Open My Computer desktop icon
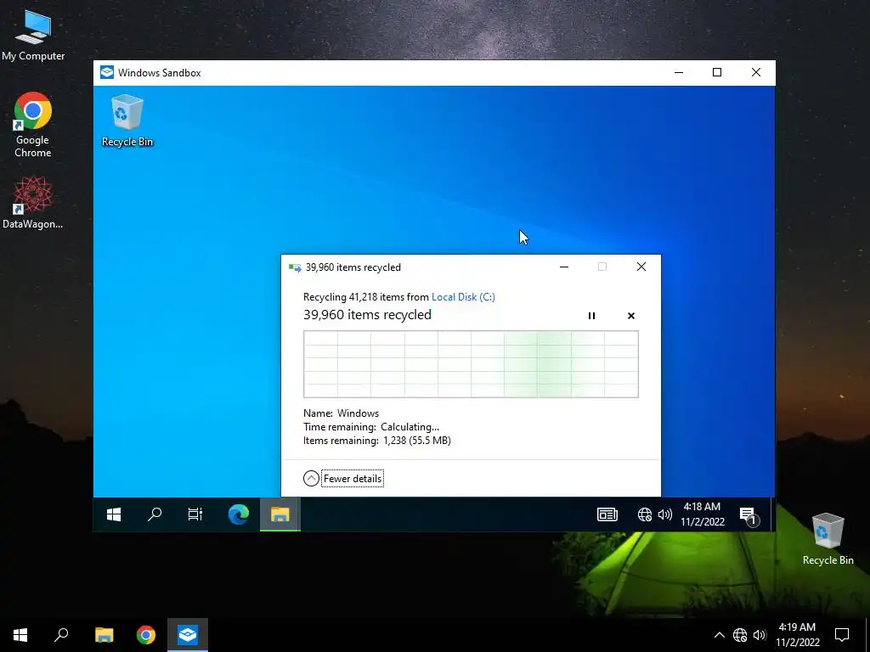Viewport: 870px width, 652px height. click(33, 36)
